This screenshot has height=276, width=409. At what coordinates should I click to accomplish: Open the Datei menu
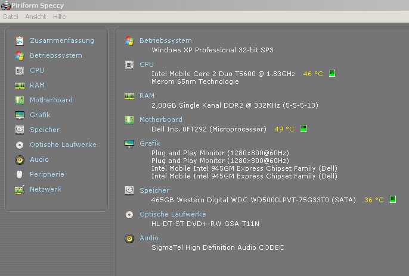coord(11,17)
